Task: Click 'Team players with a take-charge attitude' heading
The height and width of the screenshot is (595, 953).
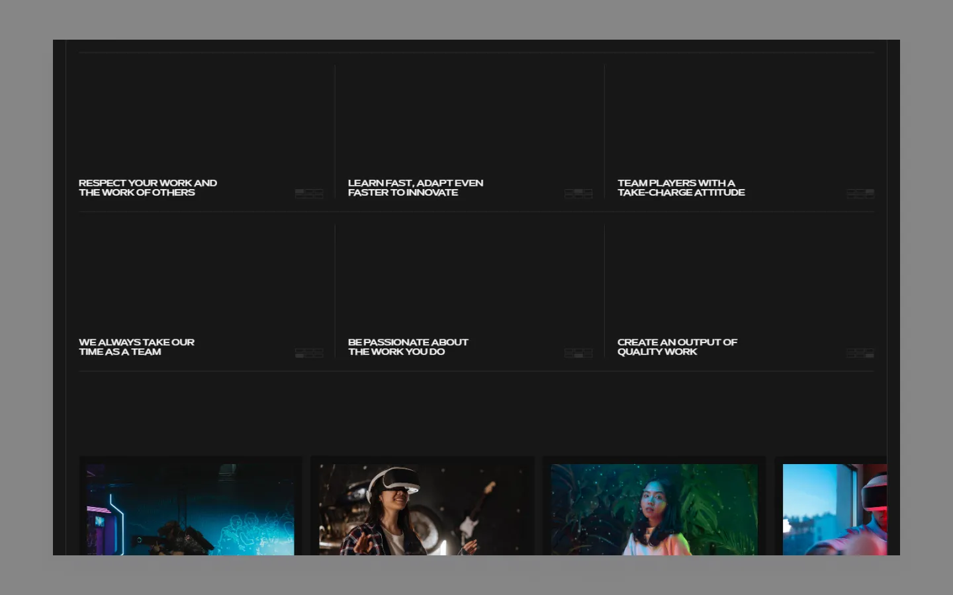Action: point(680,188)
